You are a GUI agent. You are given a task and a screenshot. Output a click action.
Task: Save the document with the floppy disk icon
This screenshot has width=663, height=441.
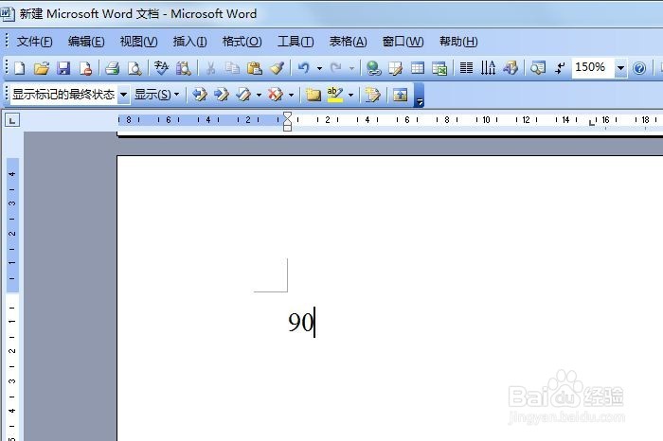pyautogui.click(x=63, y=68)
